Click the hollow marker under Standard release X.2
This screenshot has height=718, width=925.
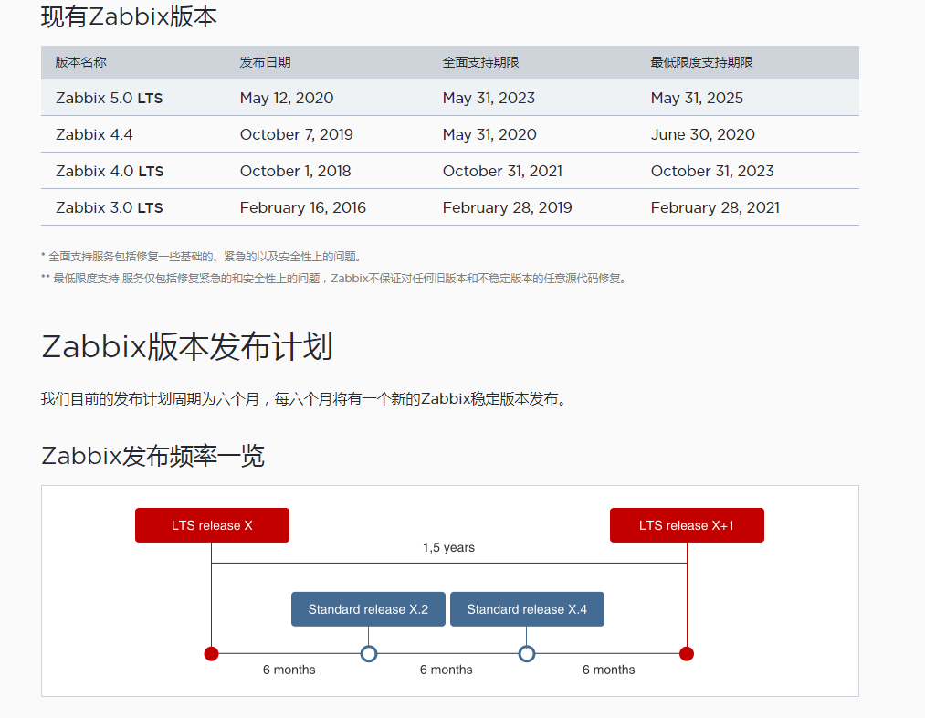(369, 654)
